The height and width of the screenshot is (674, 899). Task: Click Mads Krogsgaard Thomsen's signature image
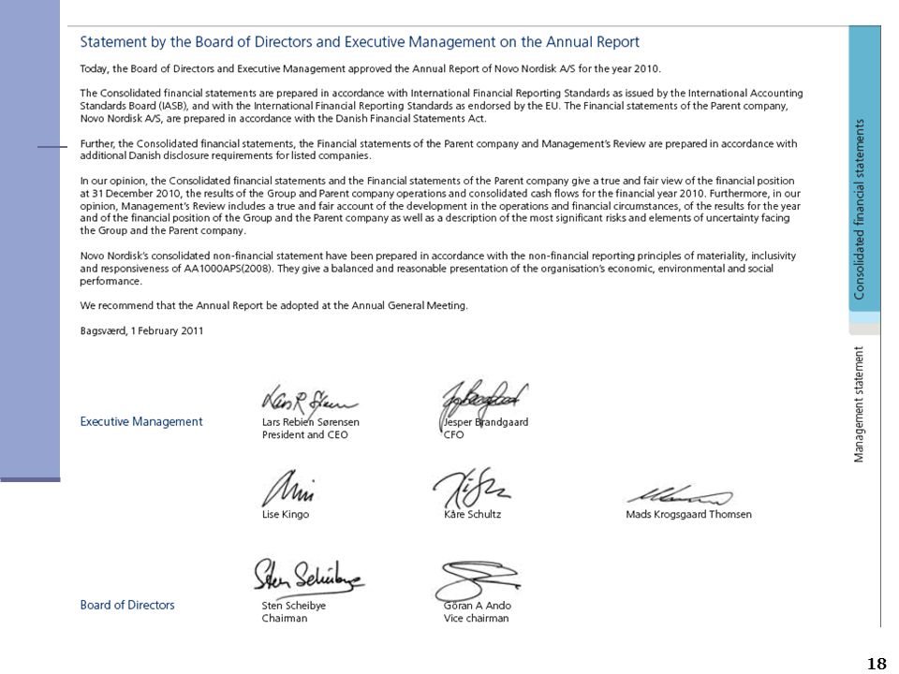(680, 495)
